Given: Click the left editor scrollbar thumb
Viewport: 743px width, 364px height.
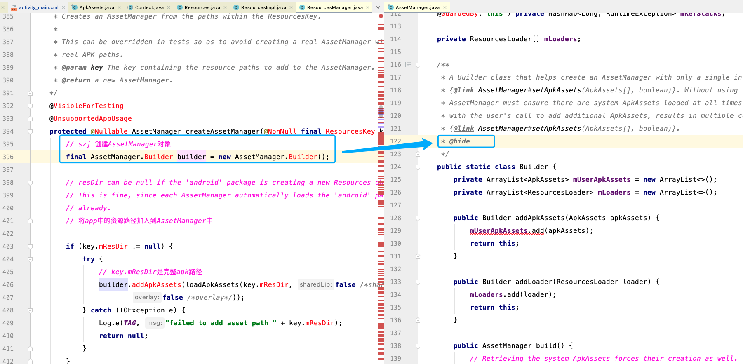Looking at the screenshot, I should (381, 111).
